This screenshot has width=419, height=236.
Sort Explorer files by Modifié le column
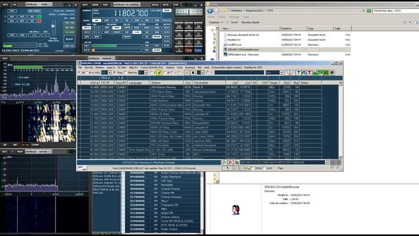tap(293, 28)
